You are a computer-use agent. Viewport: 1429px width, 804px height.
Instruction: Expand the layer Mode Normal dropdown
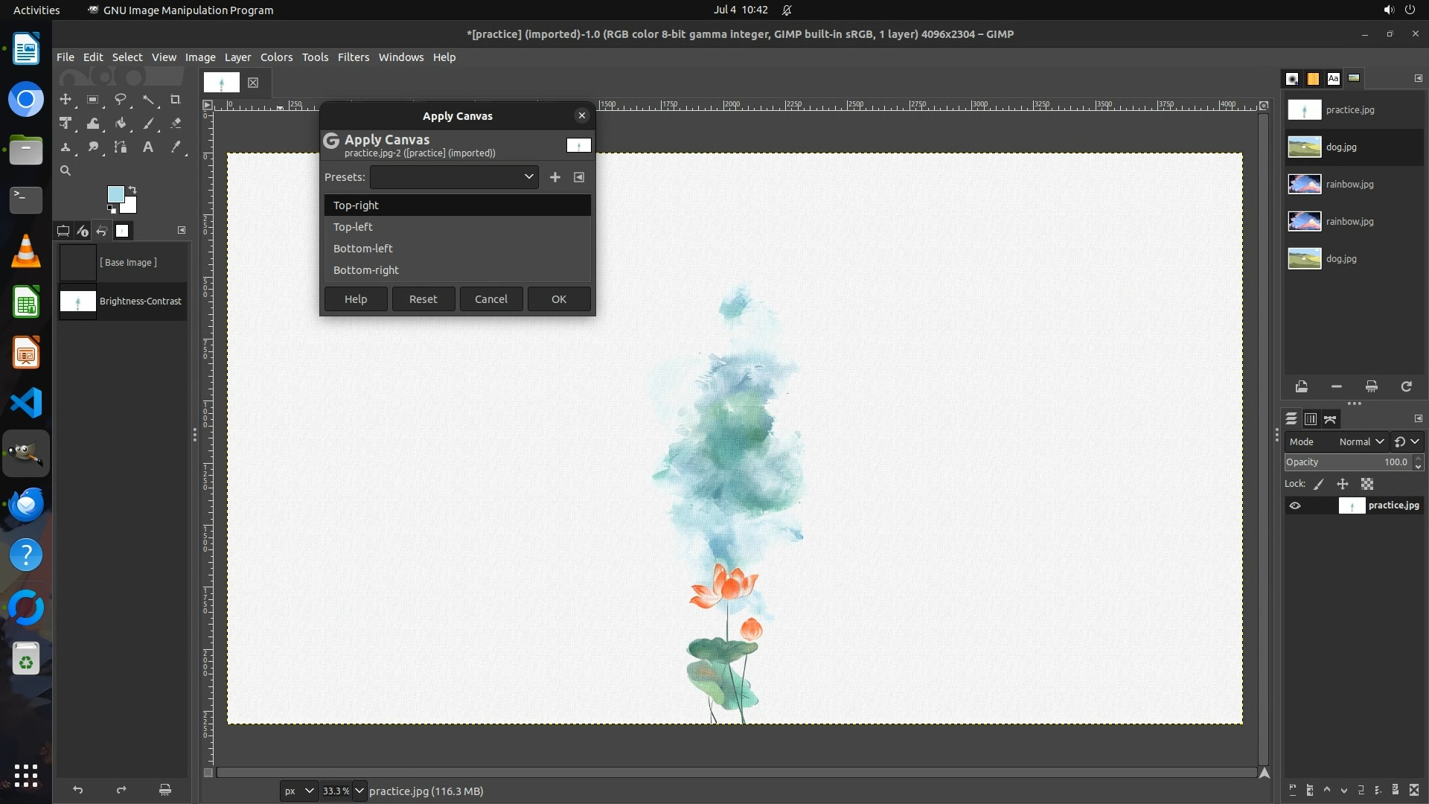tap(1361, 441)
